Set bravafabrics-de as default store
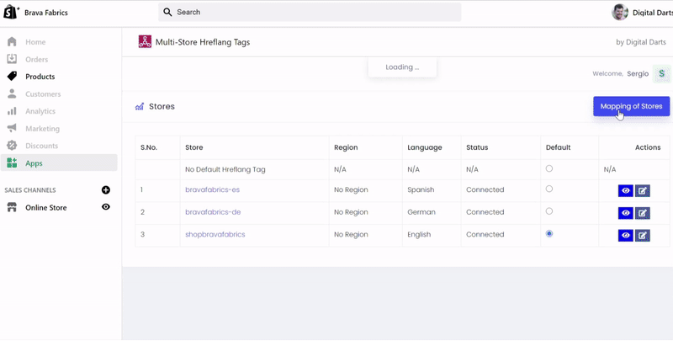The width and height of the screenshot is (673, 341). click(x=549, y=211)
